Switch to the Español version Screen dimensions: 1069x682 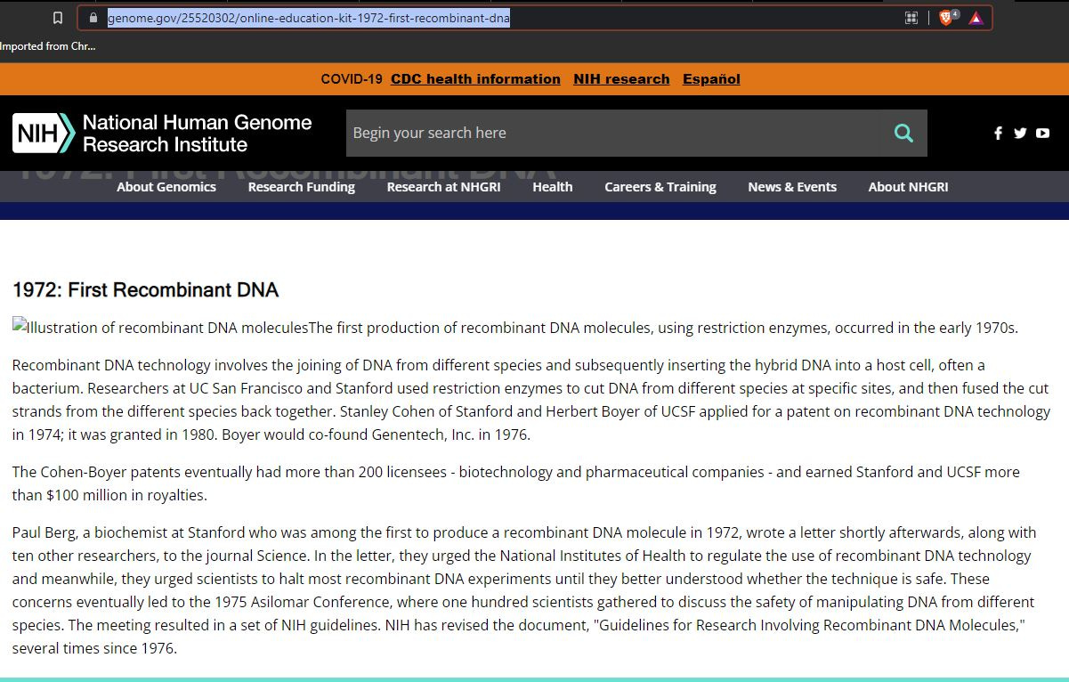click(711, 79)
